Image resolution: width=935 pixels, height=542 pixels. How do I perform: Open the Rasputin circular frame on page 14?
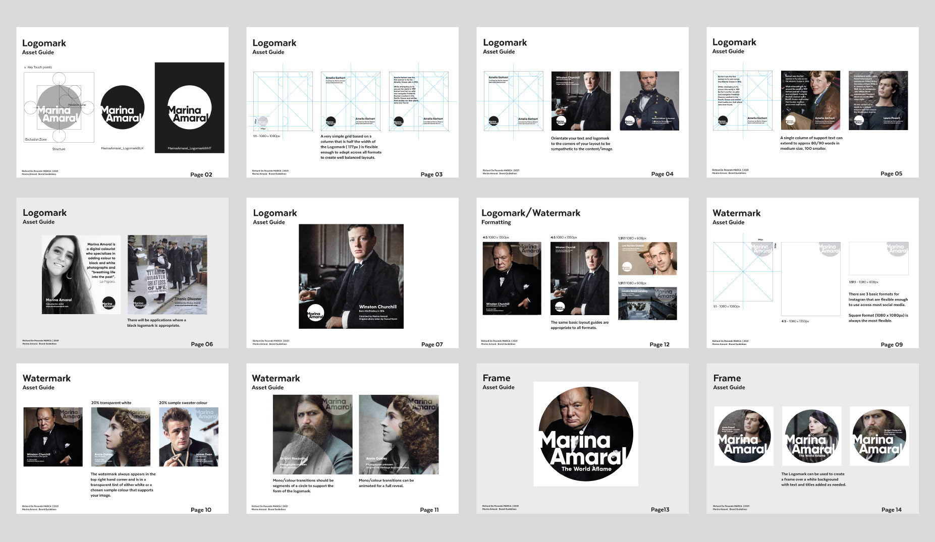coord(879,436)
